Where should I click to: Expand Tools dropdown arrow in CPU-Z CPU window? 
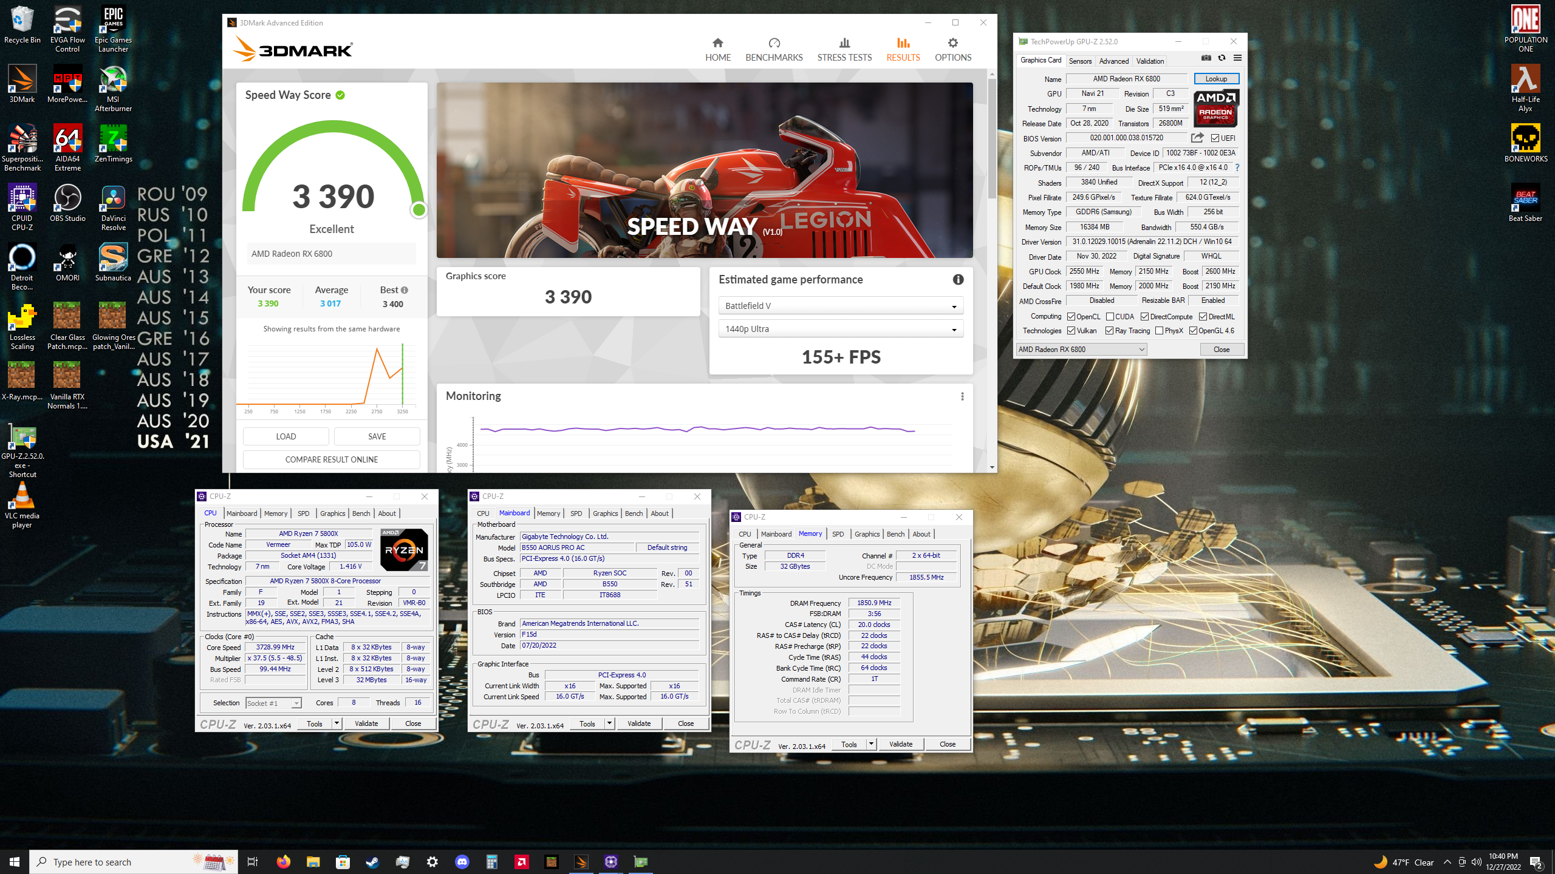[337, 723]
